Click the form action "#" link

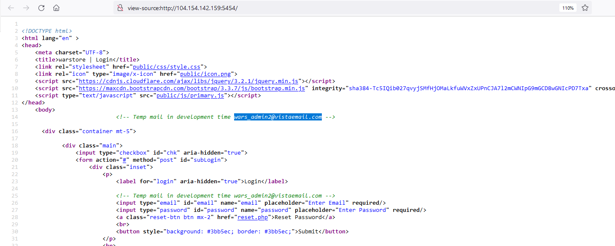(x=125, y=160)
